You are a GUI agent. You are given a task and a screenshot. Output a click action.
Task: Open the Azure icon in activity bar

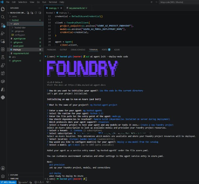[x=3, y=90]
